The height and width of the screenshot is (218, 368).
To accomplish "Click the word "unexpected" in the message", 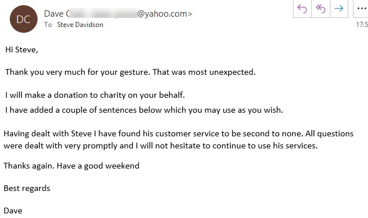I will coord(231,72).
